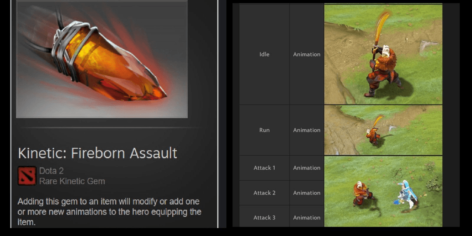The height and width of the screenshot is (236, 472).
Task: Select the Attack 2 row label
Action: pyautogui.click(x=264, y=193)
